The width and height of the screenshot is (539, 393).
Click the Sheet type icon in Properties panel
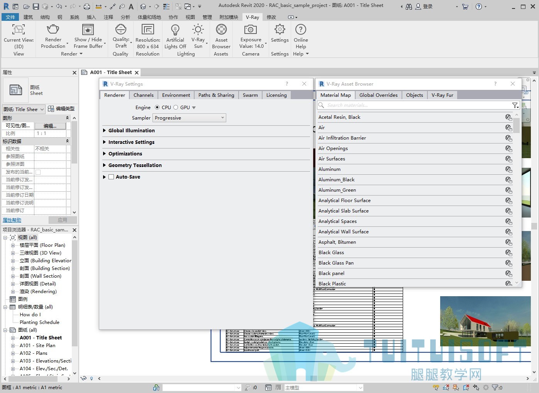tap(16, 90)
